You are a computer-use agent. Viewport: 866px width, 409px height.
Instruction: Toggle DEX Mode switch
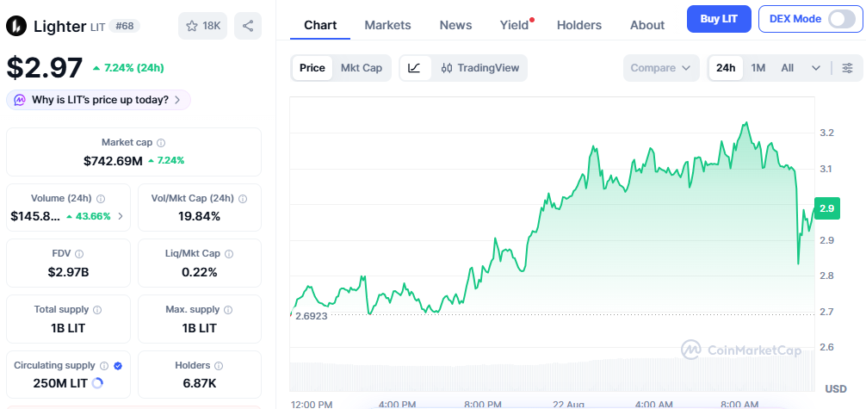[x=842, y=19]
